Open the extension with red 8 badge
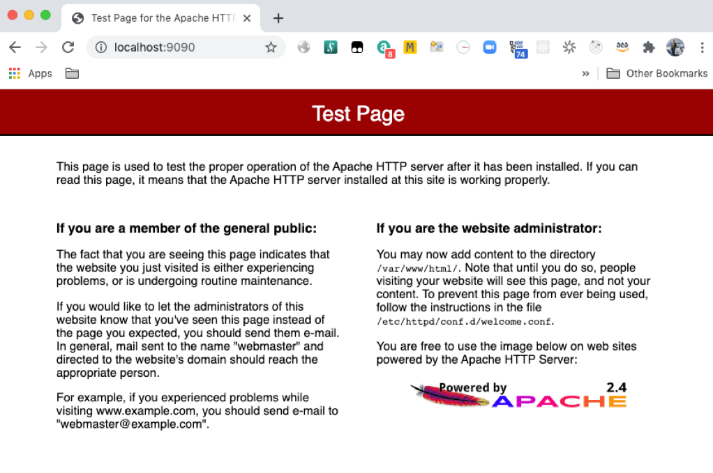713x473 pixels. tap(384, 48)
